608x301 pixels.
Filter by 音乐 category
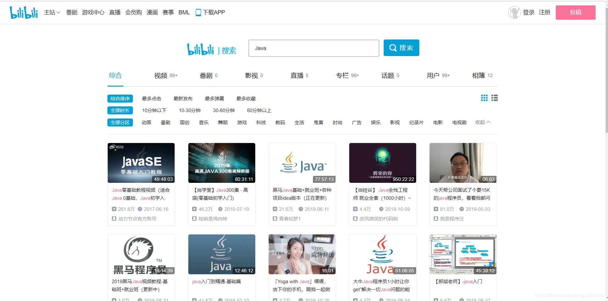click(204, 123)
